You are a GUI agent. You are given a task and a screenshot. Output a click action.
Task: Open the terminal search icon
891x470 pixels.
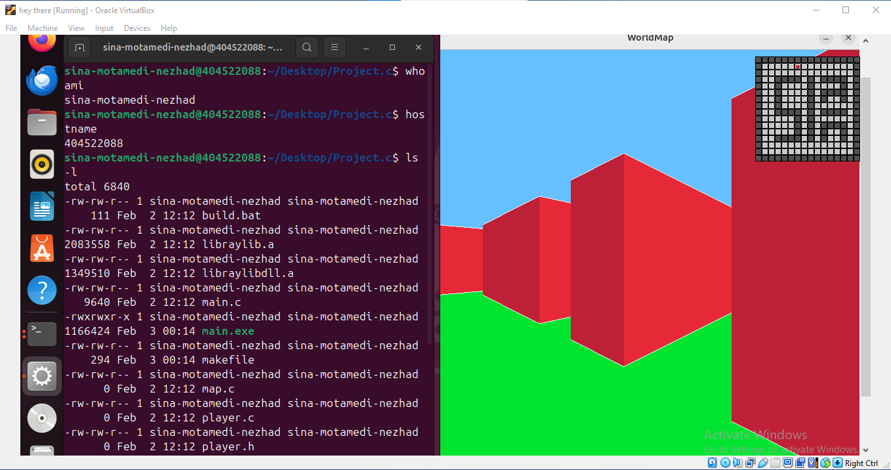pyautogui.click(x=306, y=47)
